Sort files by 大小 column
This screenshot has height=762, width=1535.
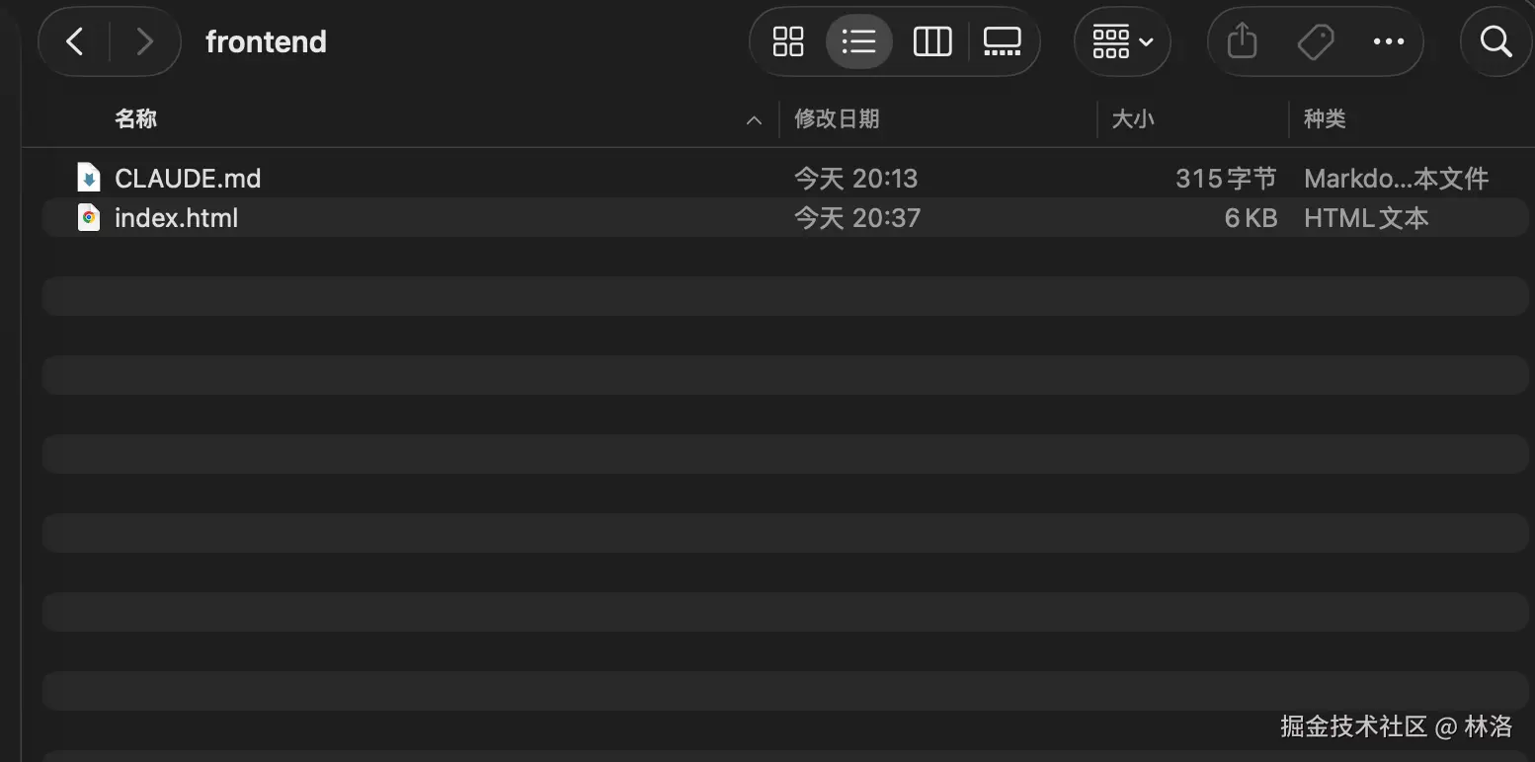tap(1132, 119)
